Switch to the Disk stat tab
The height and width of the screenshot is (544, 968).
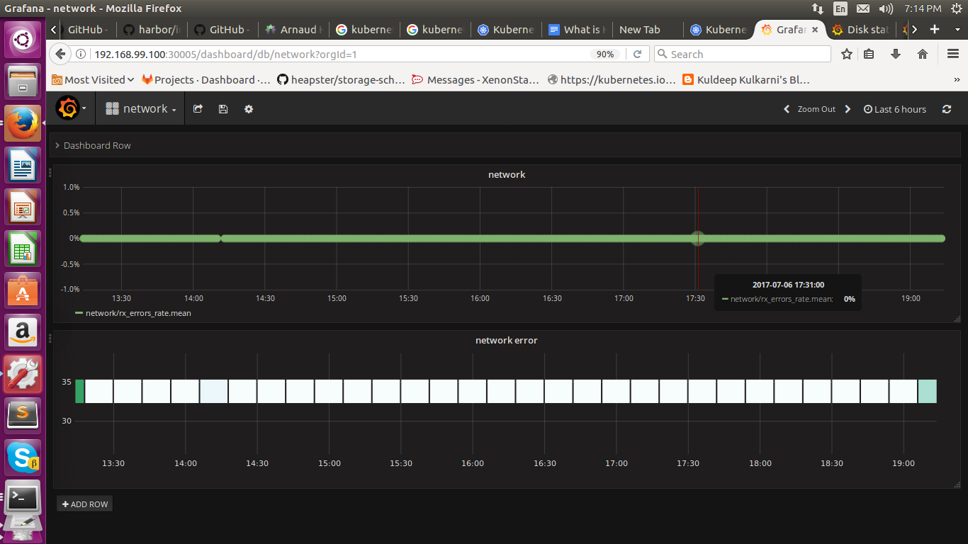(860, 30)
